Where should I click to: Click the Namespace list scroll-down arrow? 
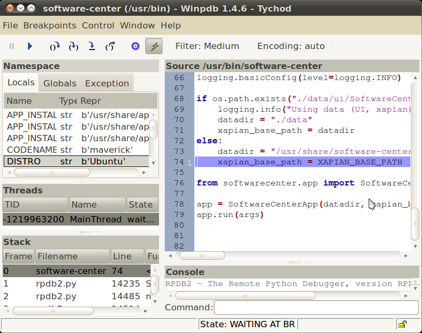coord(154,163)
